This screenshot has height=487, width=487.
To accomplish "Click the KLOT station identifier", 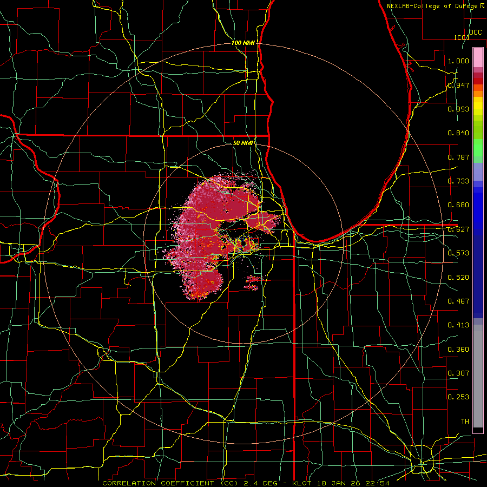I will point(301,483).
